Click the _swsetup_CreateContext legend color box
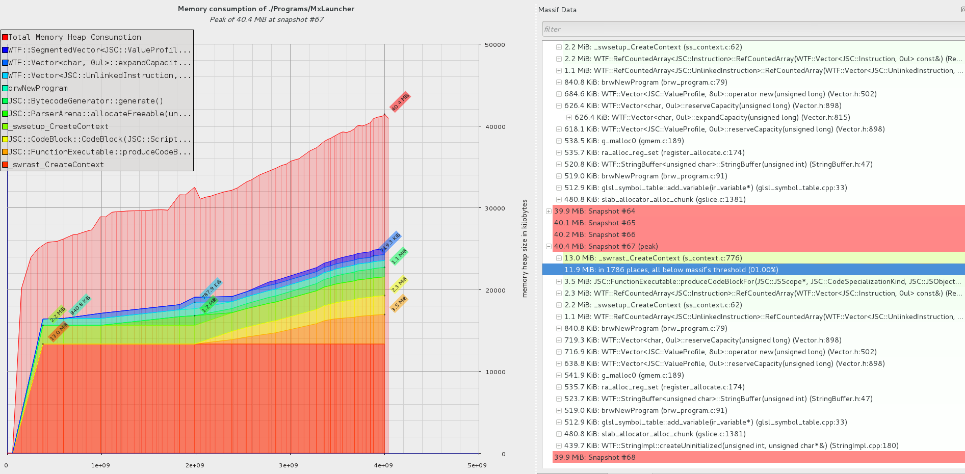 point(5,126)
